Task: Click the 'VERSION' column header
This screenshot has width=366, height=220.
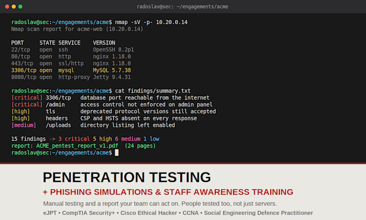Action: 104,42
